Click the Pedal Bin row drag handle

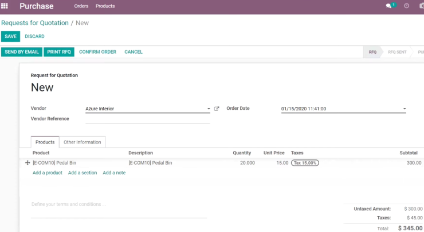click(x=28, y=163)
